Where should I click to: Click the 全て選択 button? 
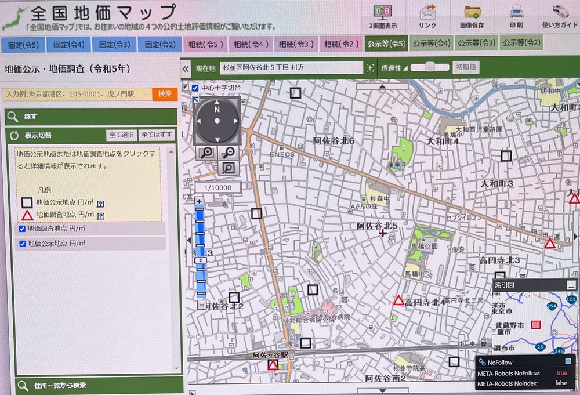(x=121, y=135)
